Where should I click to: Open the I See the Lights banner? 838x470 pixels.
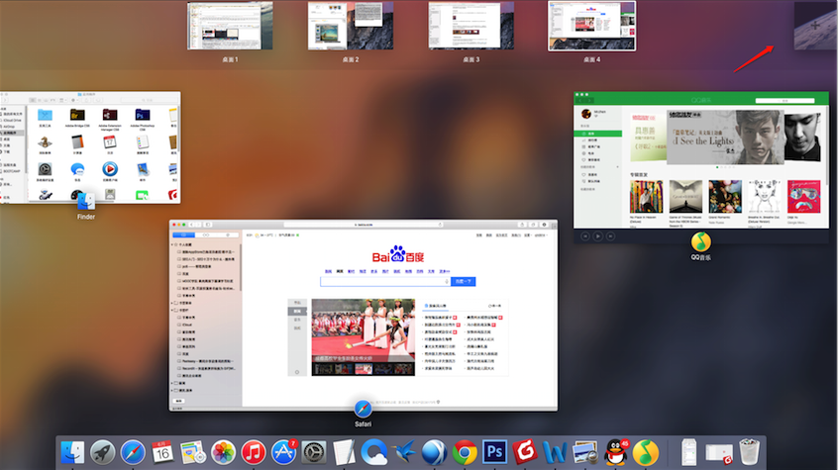725,138
